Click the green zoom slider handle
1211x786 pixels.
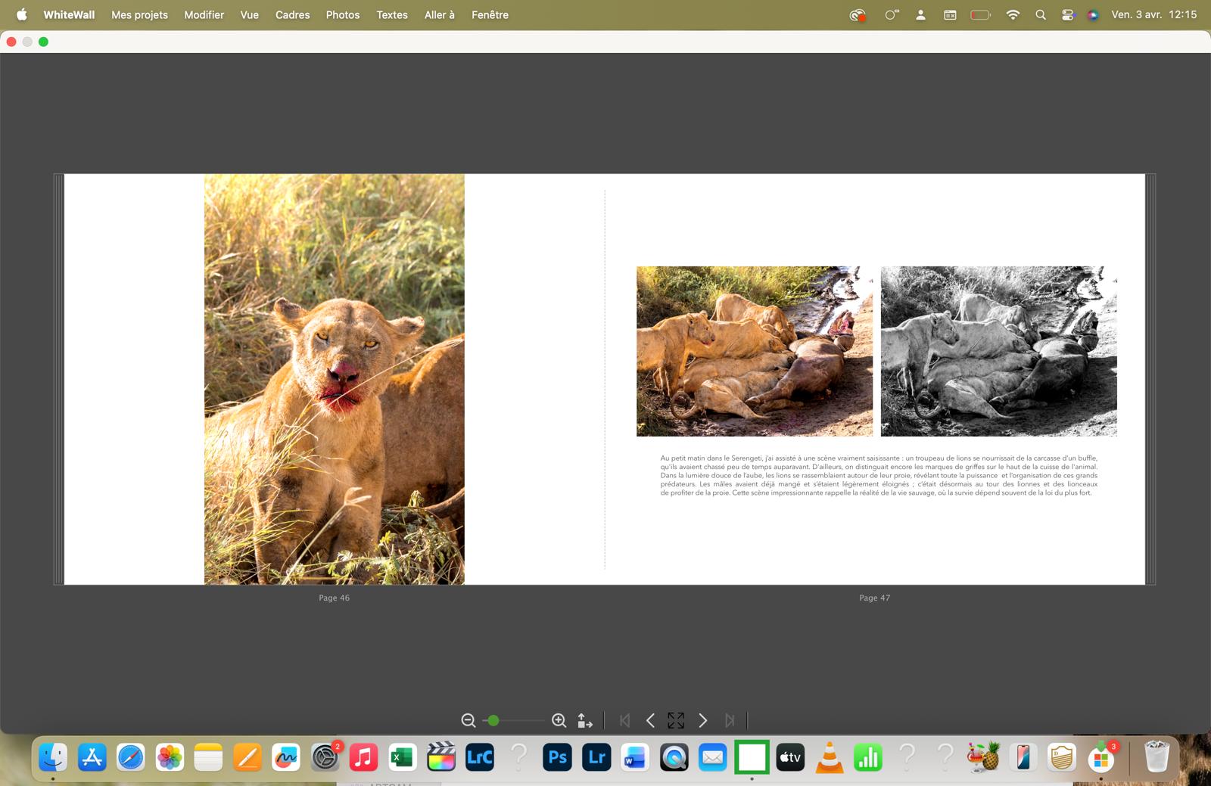click(x=493, y=721)
